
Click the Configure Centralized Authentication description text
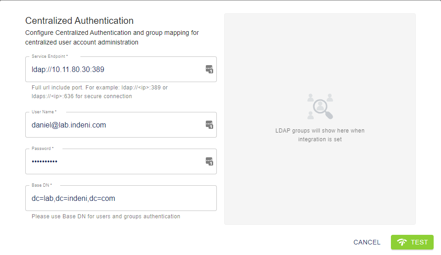point(112,38)
